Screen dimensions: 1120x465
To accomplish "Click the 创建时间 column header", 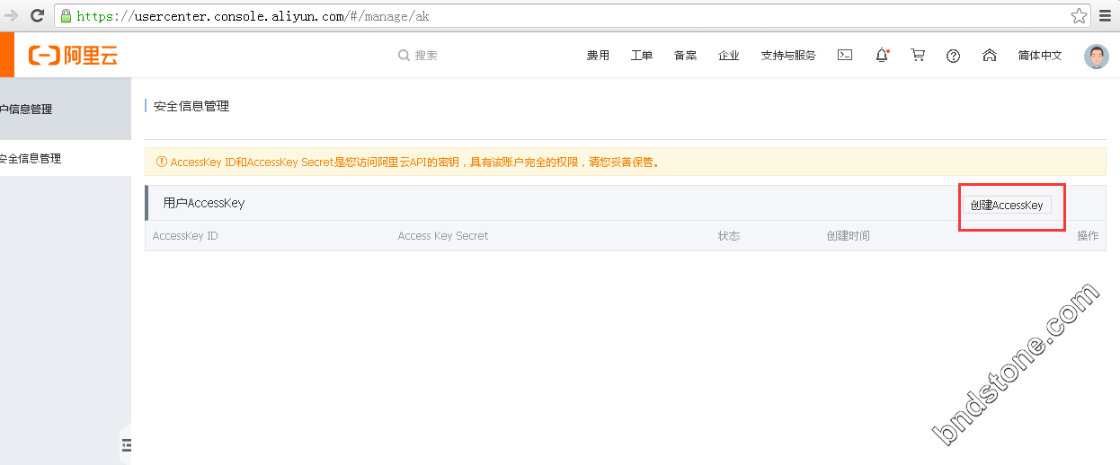I will [x=848, y=236].
